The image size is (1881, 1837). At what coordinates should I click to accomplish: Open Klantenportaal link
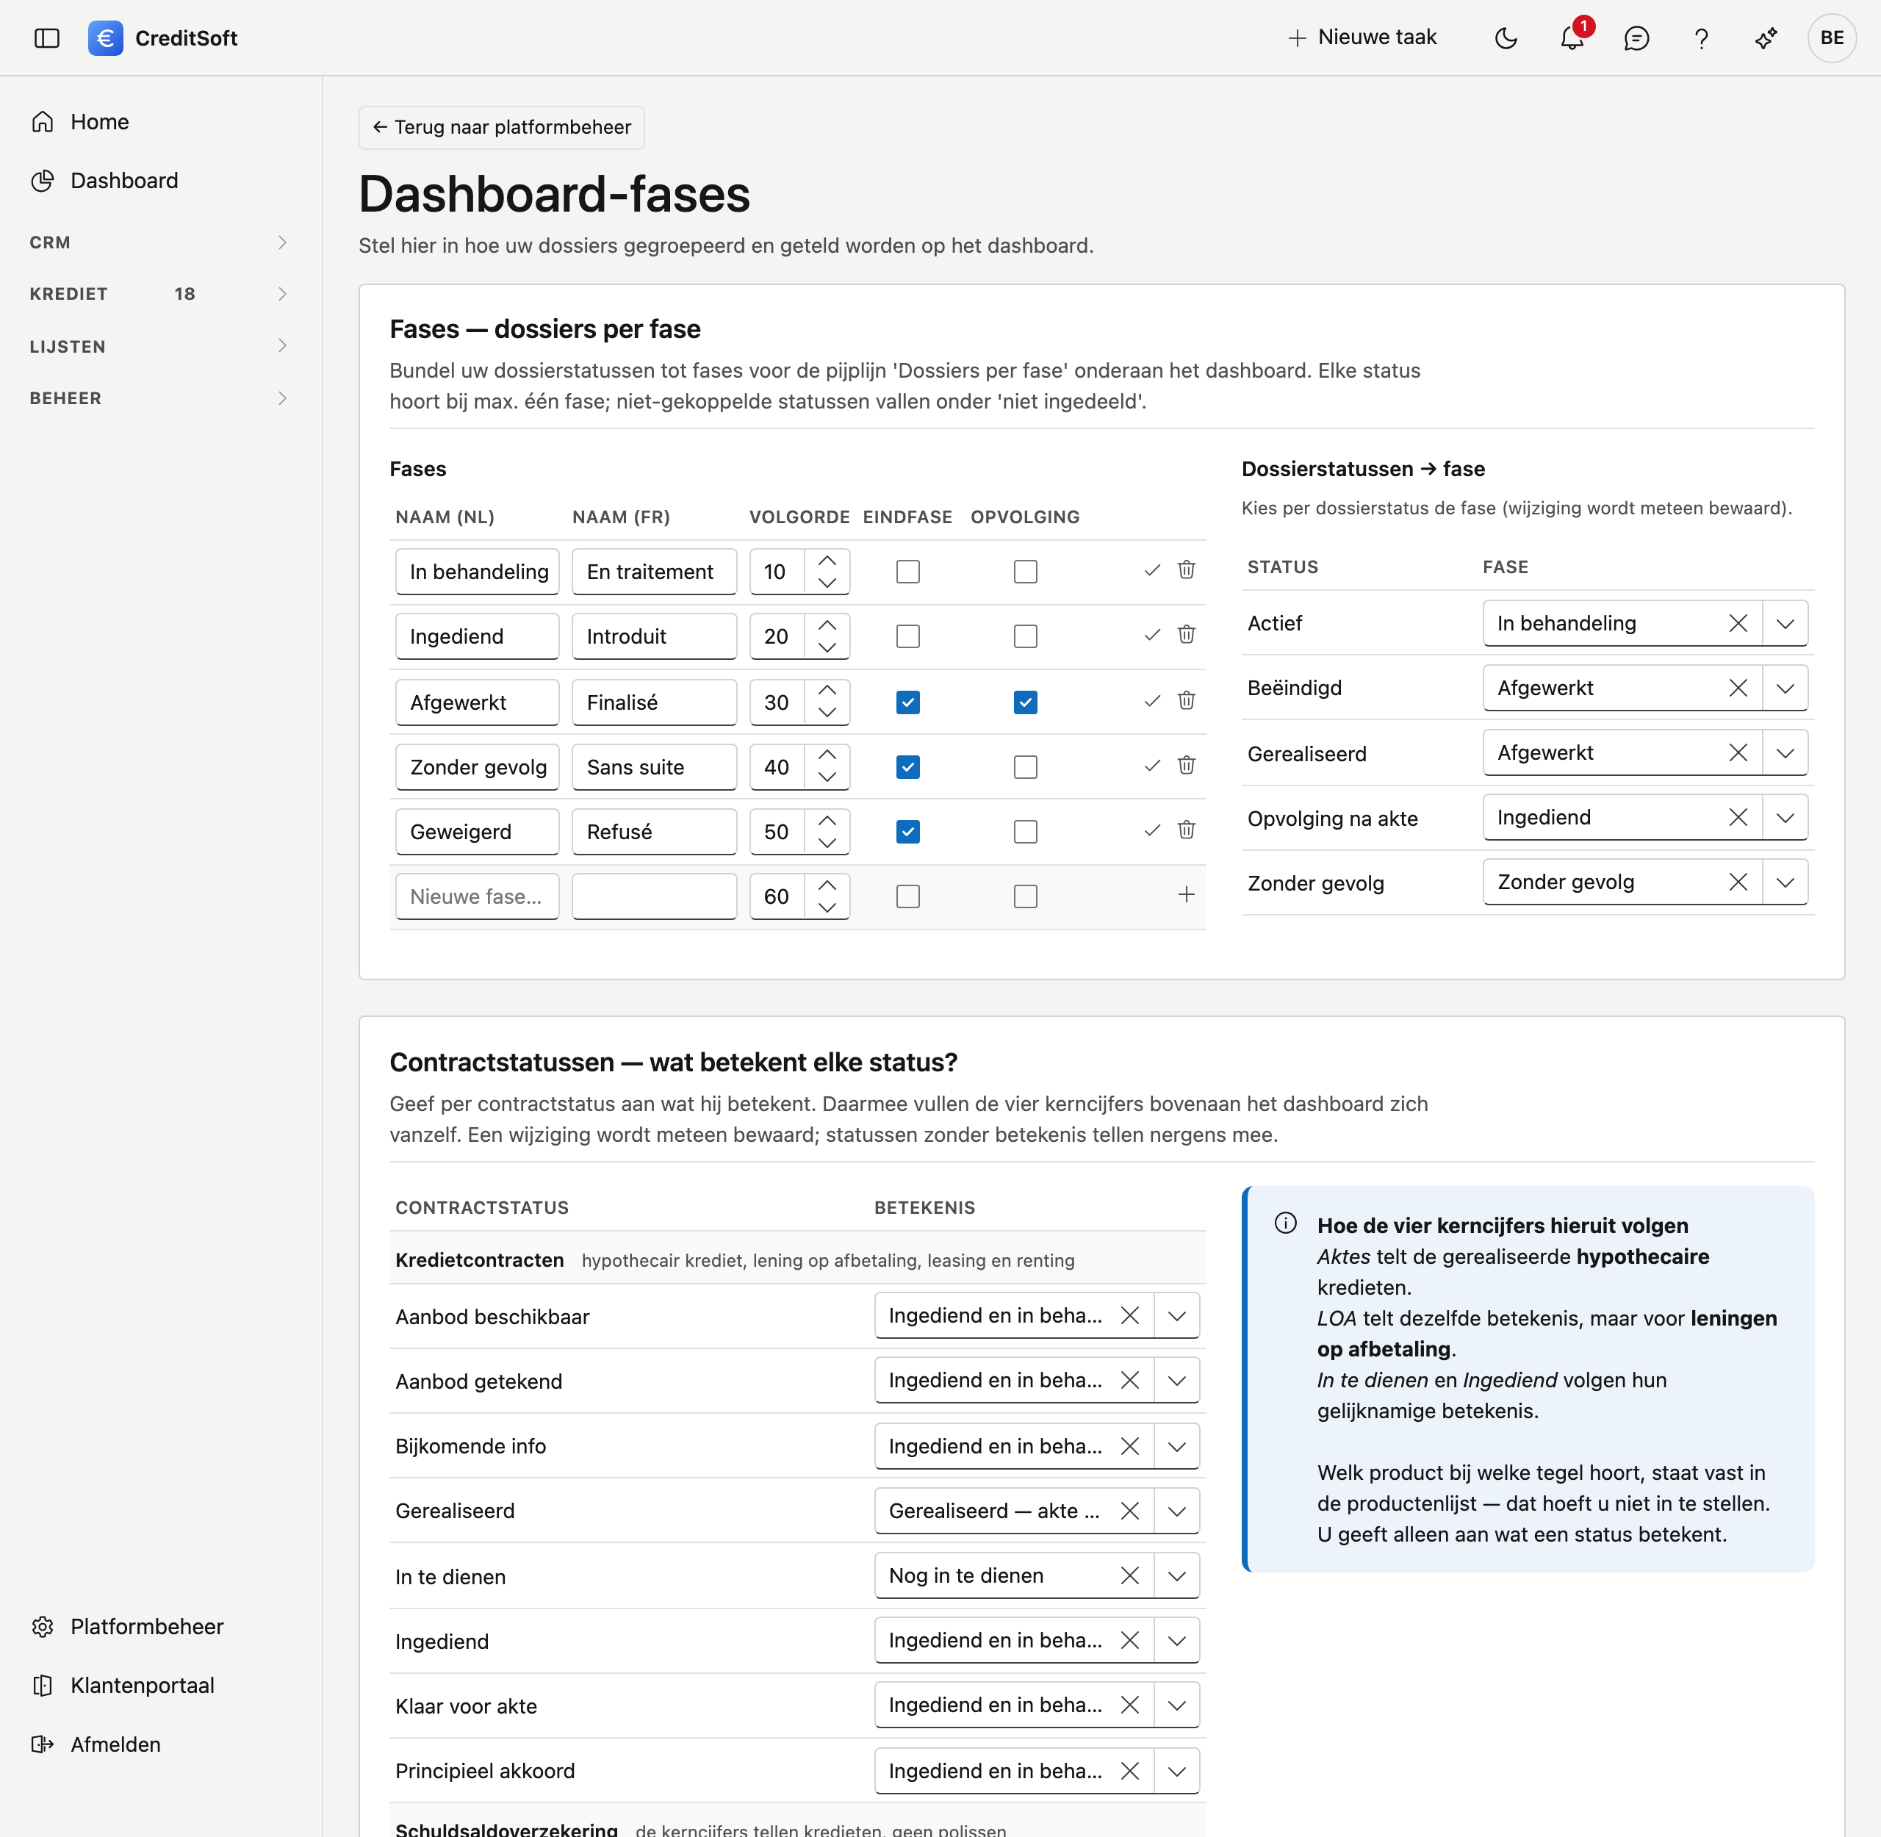click(x=159, y=1686)
